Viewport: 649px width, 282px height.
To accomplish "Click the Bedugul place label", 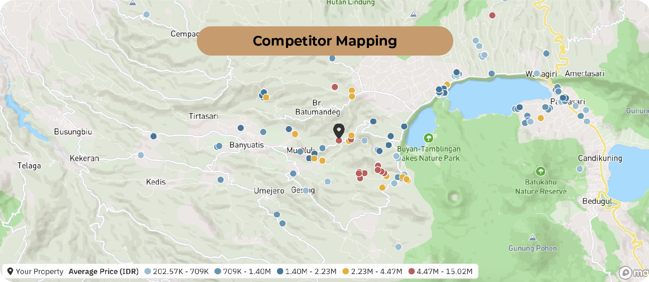I will point(597,201).
